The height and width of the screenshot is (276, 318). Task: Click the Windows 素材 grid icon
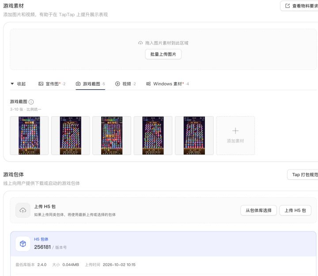click(x=148, y=84)
